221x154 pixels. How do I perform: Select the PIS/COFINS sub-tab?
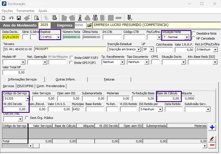coord(25,86)
